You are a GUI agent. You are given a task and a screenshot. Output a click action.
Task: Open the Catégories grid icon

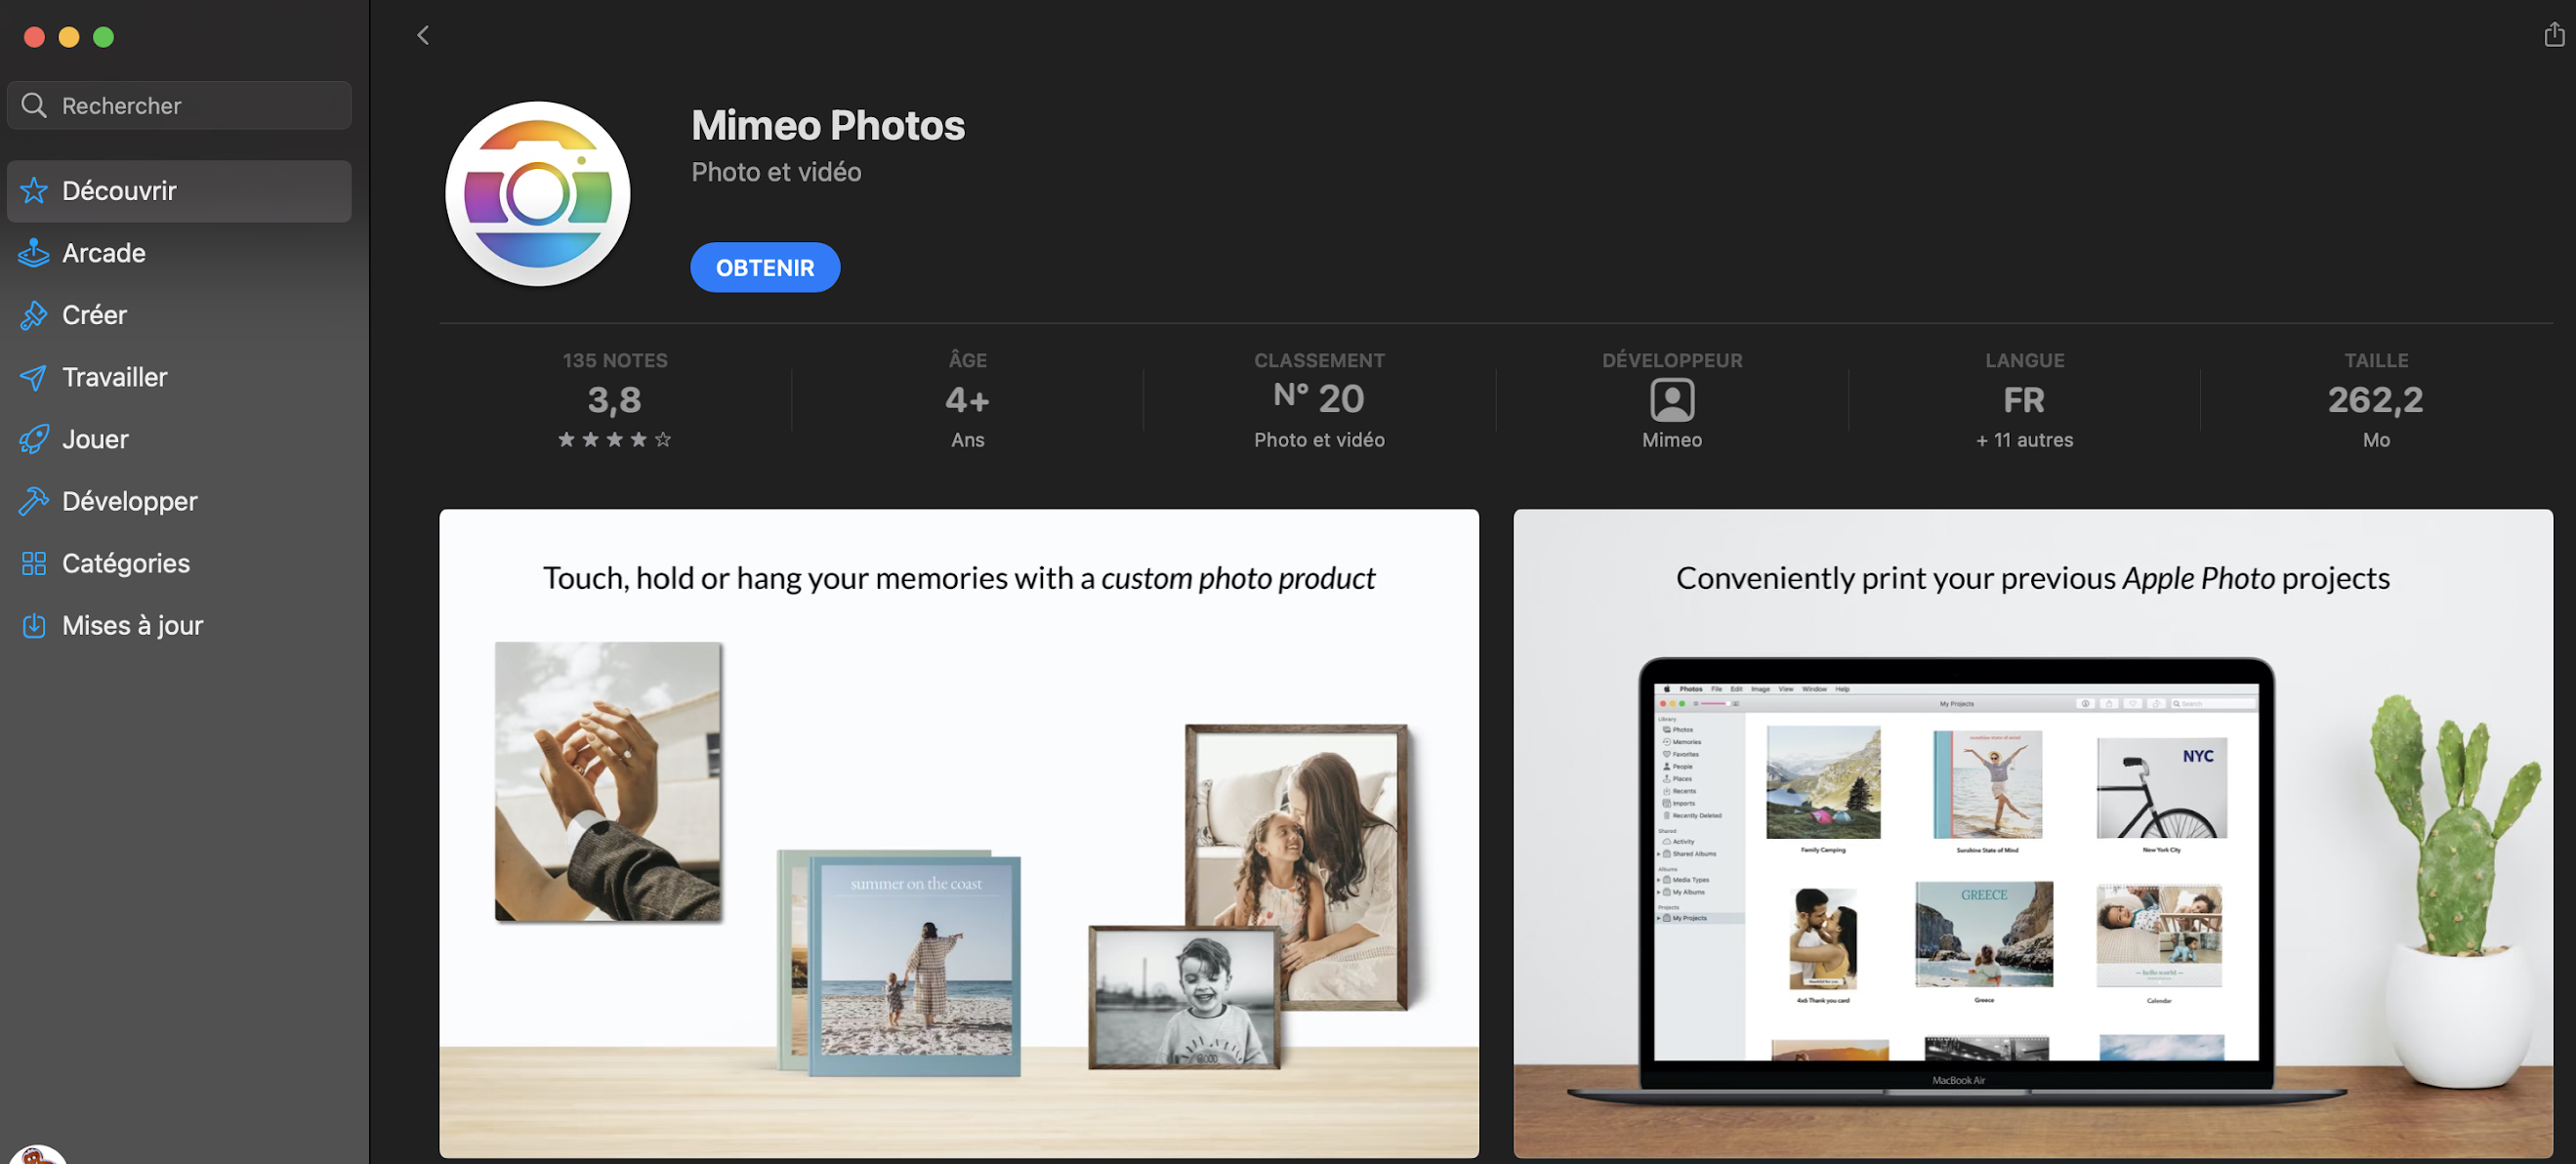pos(34,563)
